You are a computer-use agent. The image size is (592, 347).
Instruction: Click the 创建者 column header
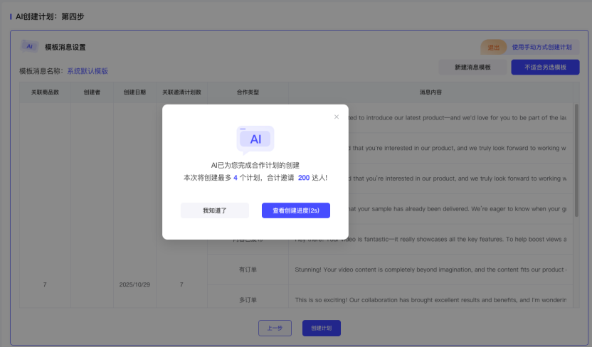click(92, 92)
